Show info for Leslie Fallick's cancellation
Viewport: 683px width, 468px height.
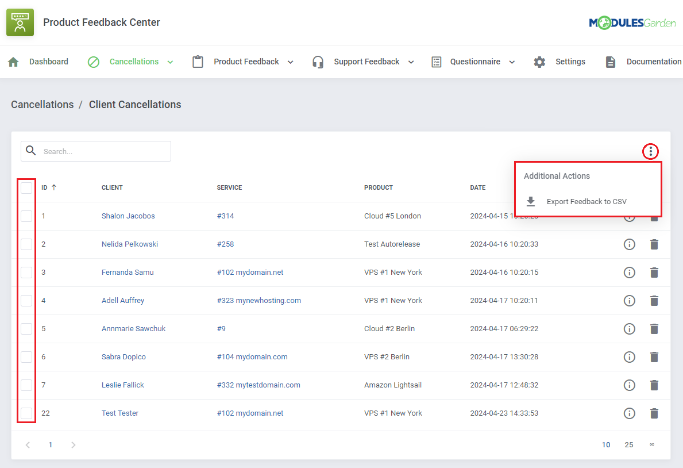pos(630,385)
